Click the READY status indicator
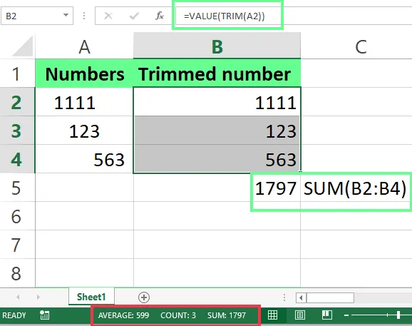Image resolution: width=412 pixels, height=326 pixels. coord(14,315)
